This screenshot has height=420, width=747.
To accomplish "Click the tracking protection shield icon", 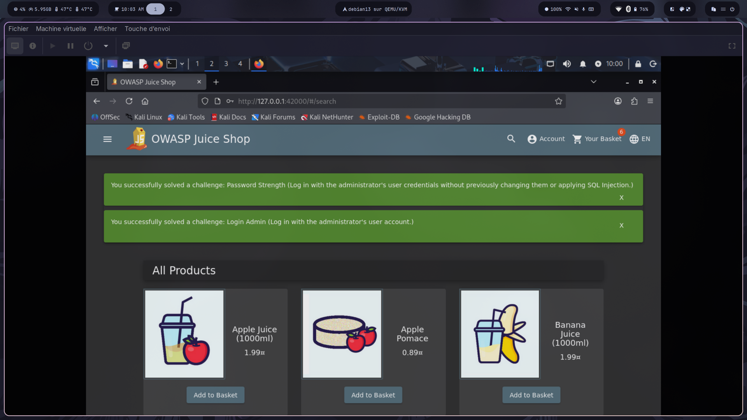I will point(205,101).
